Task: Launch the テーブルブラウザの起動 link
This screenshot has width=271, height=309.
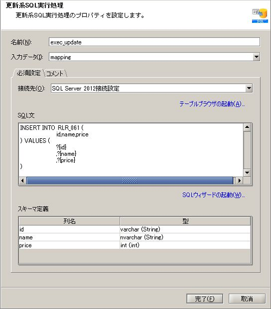Action: point(212,104)
